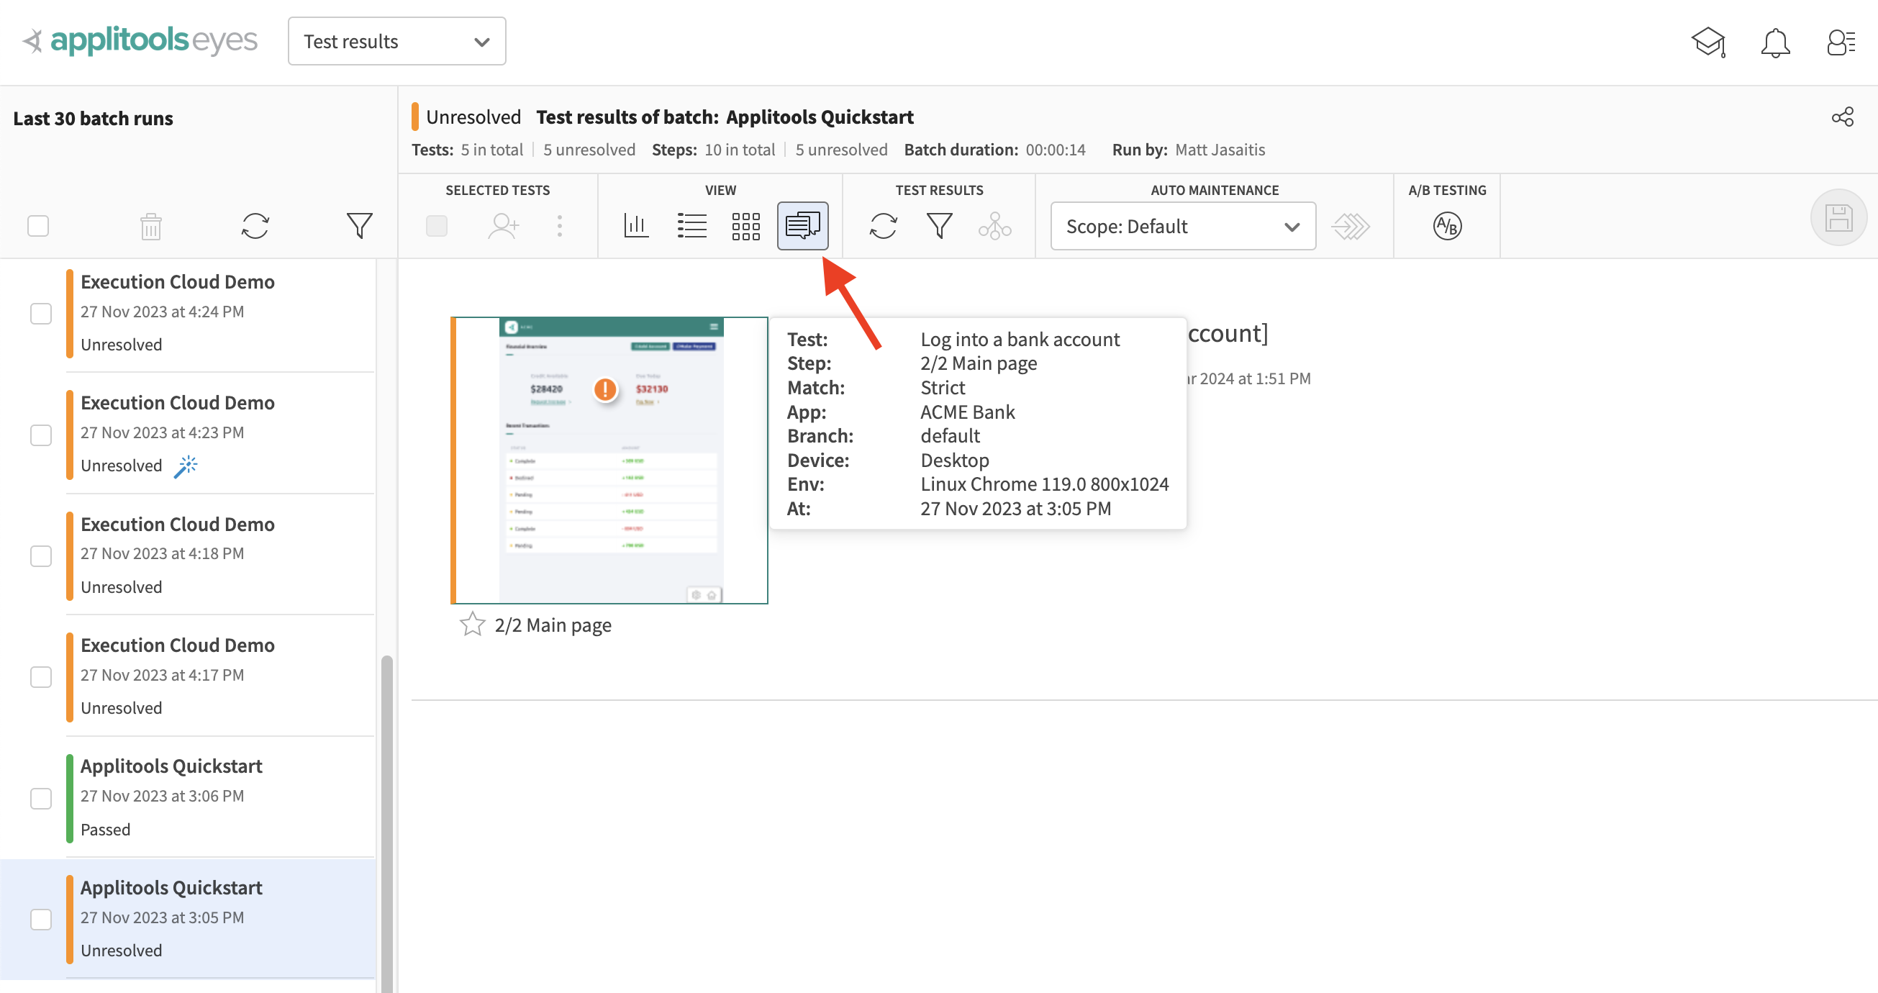
Task: Switch to grid view of steps
Action: [745, 226]
